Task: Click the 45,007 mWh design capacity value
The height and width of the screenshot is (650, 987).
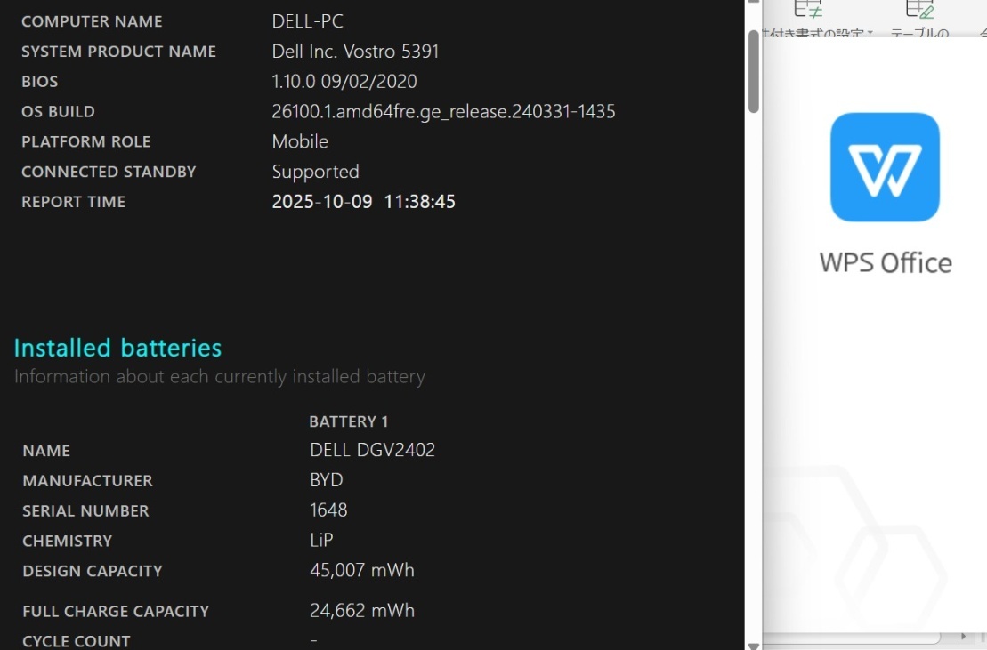Action: click(x=361, y=570)
